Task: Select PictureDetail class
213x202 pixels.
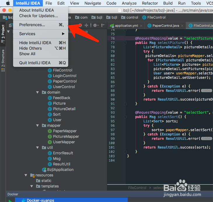Action: [x=62, y=109]
